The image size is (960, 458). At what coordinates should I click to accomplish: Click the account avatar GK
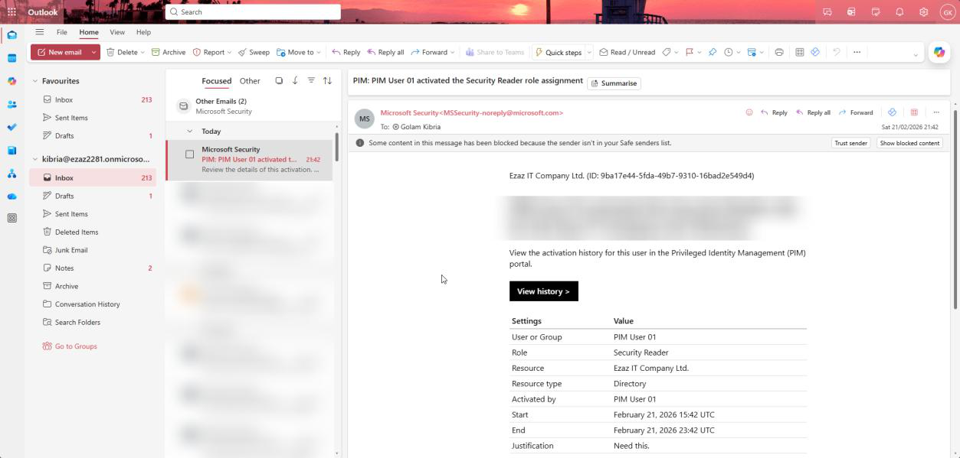click(946, 12)
